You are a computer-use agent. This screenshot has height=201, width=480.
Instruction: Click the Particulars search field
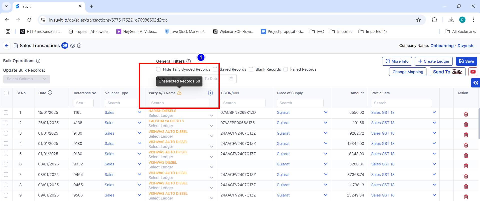pos(401,103)
